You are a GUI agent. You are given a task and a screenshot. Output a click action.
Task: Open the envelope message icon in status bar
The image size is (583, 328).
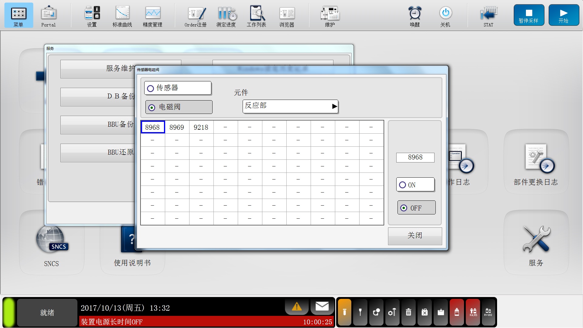coord(322,306)
